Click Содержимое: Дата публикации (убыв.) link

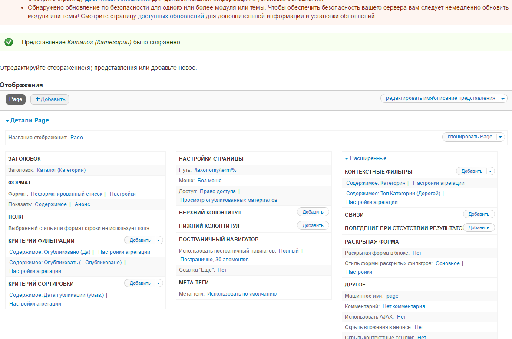pyautogui.click(x=56, y=295)
